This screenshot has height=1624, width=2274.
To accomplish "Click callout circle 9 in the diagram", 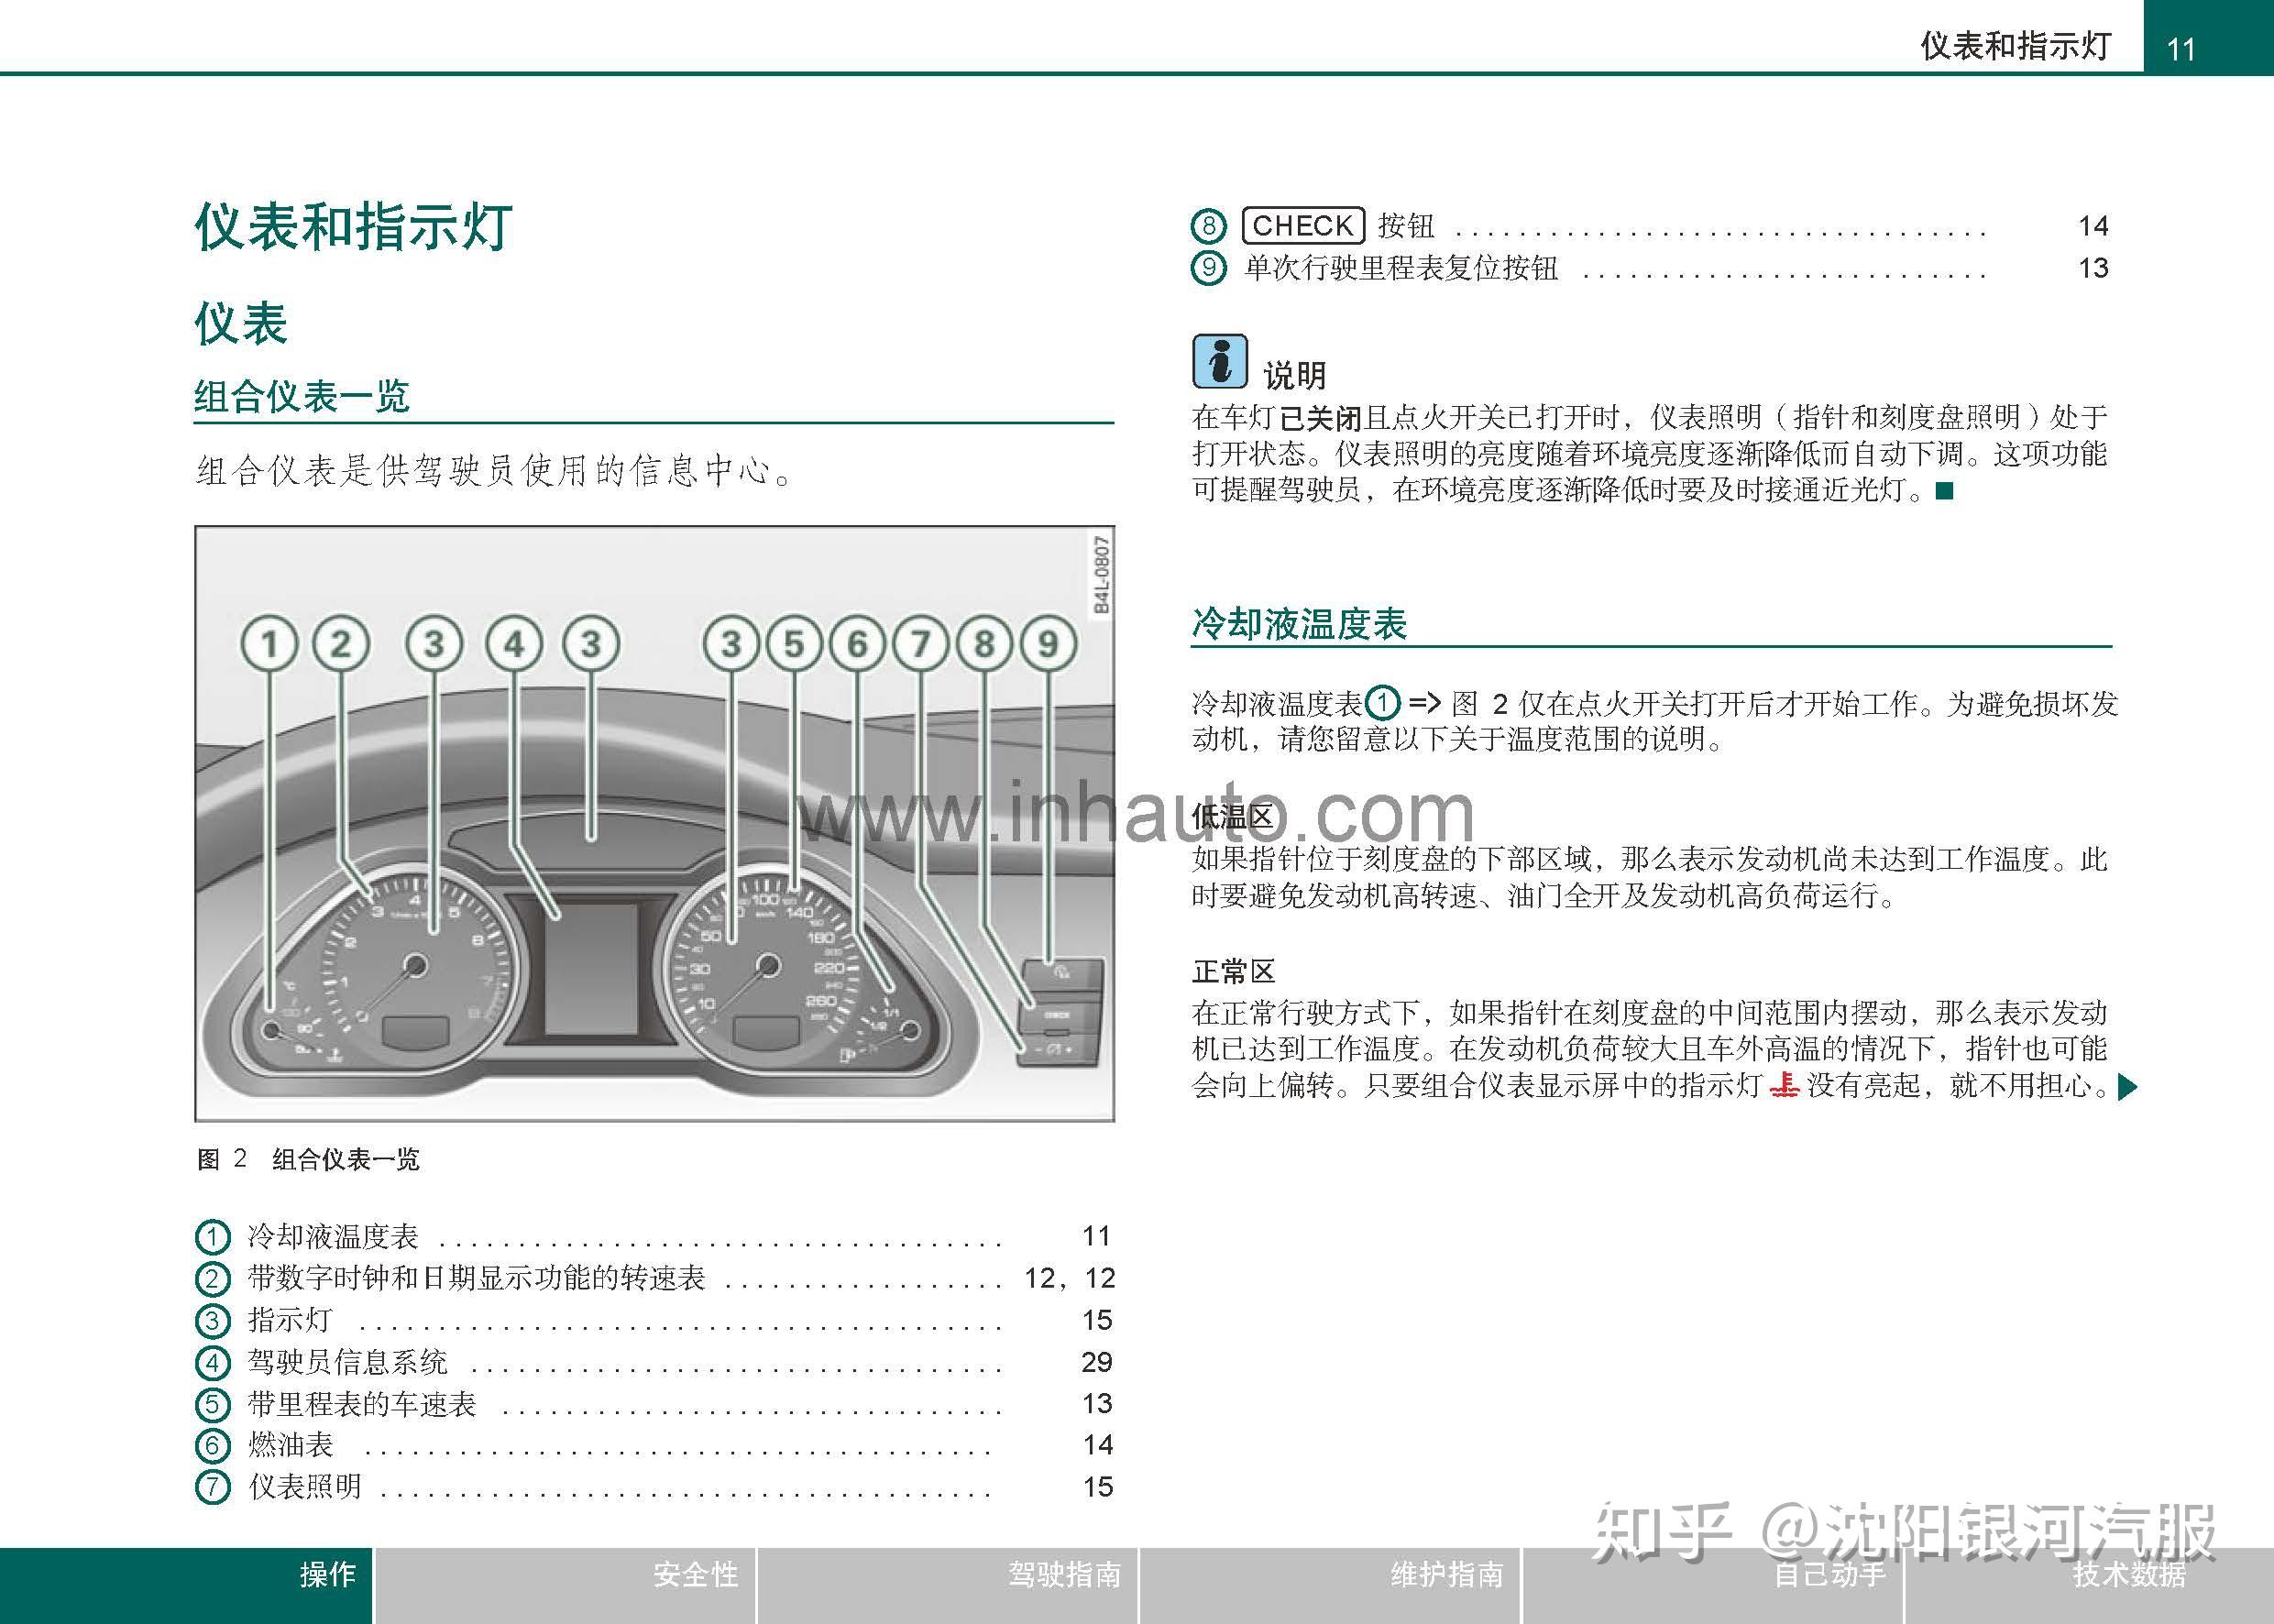I will tap(1048, 643).
